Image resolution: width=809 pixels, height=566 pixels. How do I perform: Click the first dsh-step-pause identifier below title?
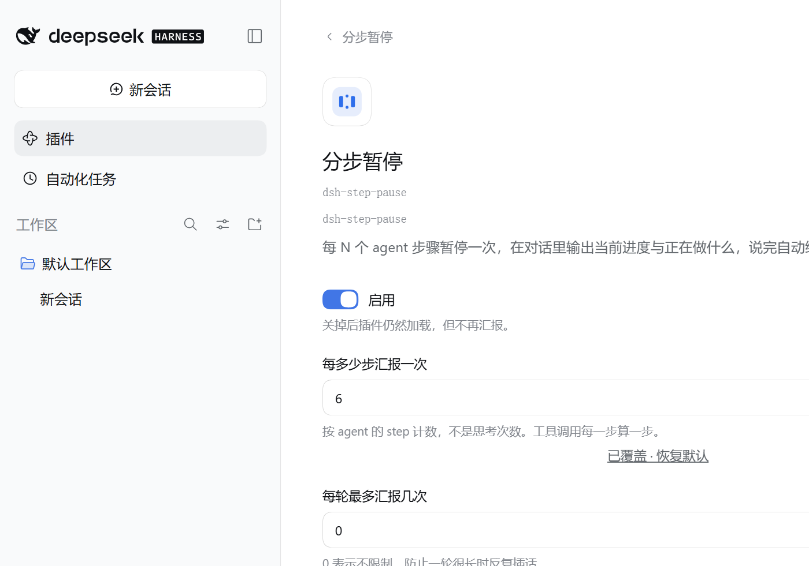pos(365,193)
